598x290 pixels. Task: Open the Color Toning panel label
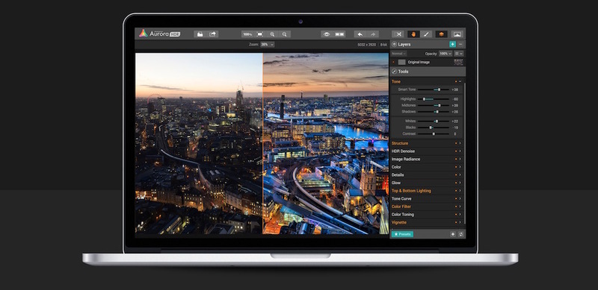[403, 215]
